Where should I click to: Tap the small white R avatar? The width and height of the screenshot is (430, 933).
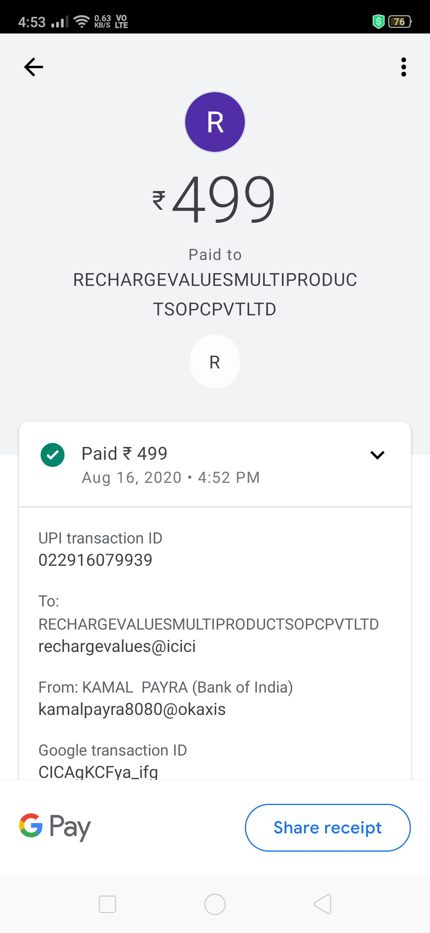point(215,362)
